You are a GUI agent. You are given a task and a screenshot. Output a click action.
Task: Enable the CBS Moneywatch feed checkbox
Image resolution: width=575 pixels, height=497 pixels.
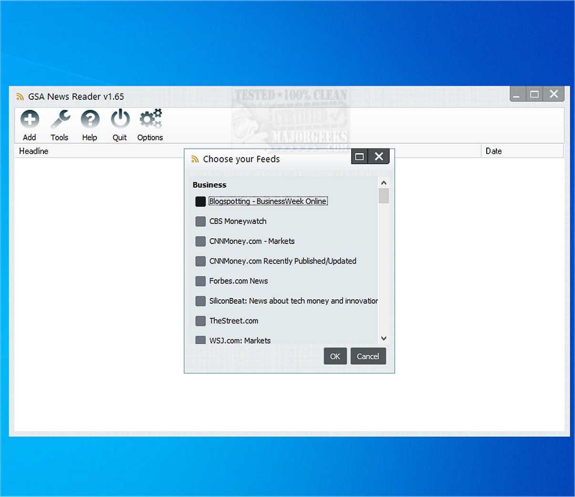[x=200, y=222]
